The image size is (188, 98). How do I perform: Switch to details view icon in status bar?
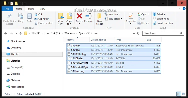(179, 94)
